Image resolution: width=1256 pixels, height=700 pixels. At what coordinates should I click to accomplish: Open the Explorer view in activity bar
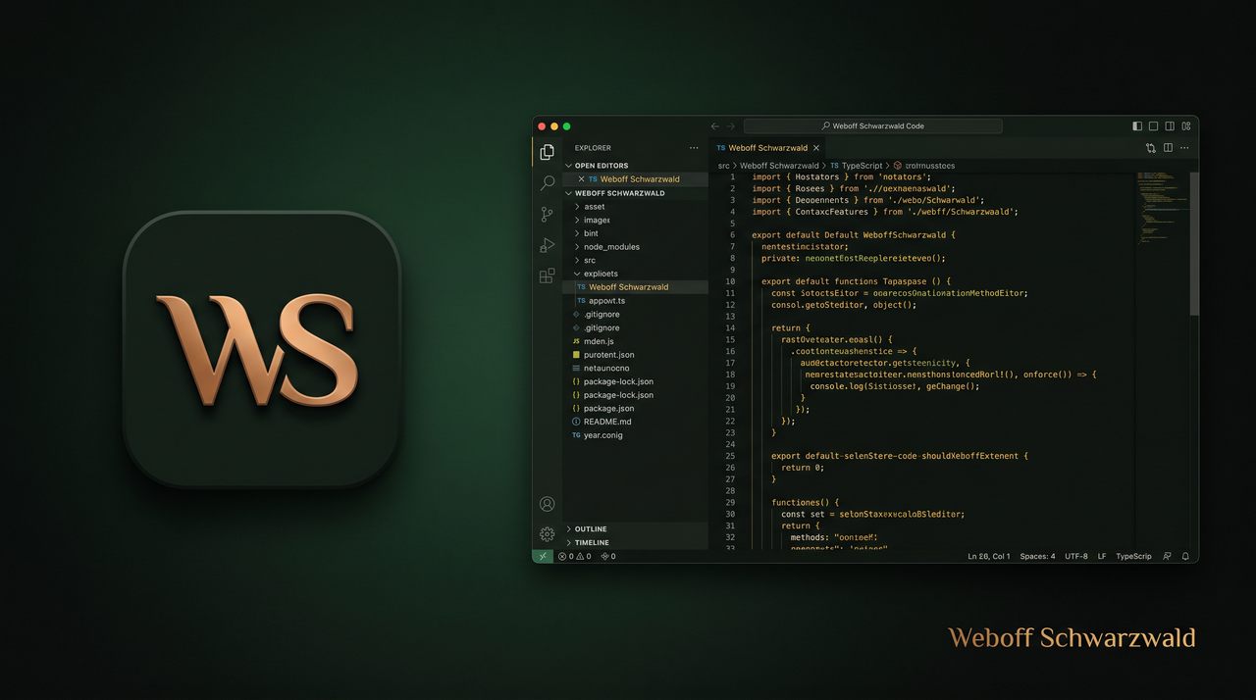[548, 152]
